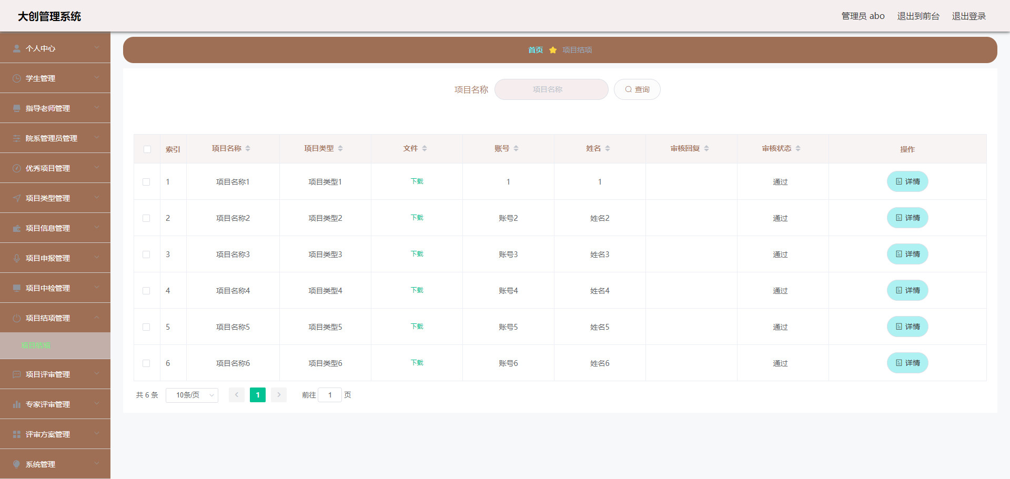Expand 项目评审管理 chevron
Image resolution: width=1010 pixels, height=479 pixels.
point(97,374)
